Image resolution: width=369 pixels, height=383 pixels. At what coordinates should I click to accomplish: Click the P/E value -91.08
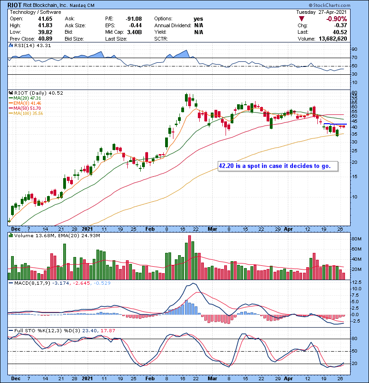[134, 19]
